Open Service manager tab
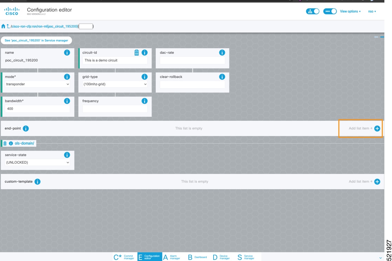Image resolution: width=392 pixels, height=261 pixels. pos(246,257)
